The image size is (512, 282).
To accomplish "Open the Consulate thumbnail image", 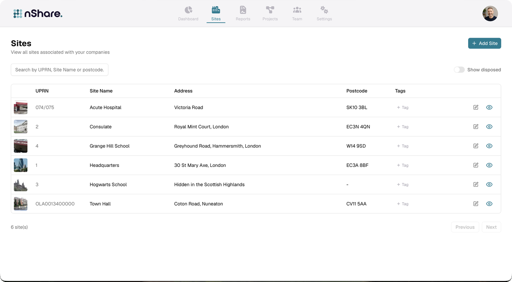I will coord(20,127).
